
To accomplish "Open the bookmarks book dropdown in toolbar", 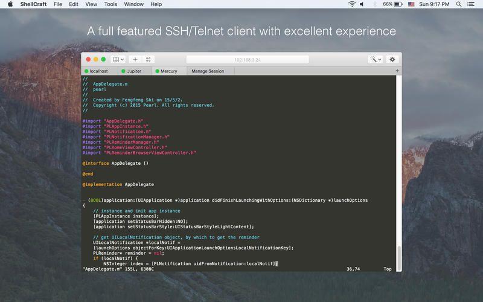I will [x=118, y=59].
